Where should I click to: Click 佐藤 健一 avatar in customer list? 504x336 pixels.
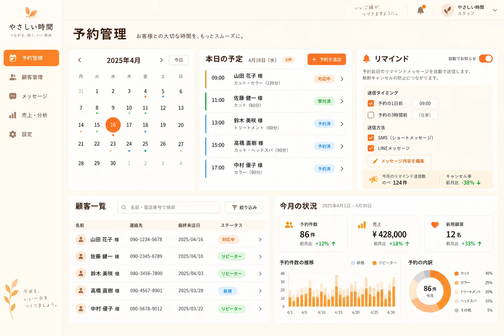coord(81,256)
